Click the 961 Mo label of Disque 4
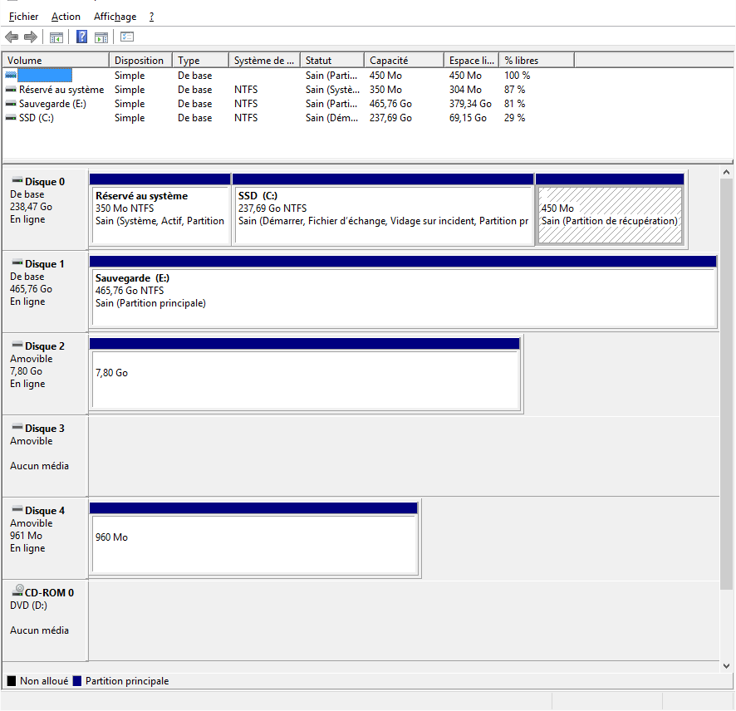The width and height of the screenshot is (736, 711). pos(26,536)
